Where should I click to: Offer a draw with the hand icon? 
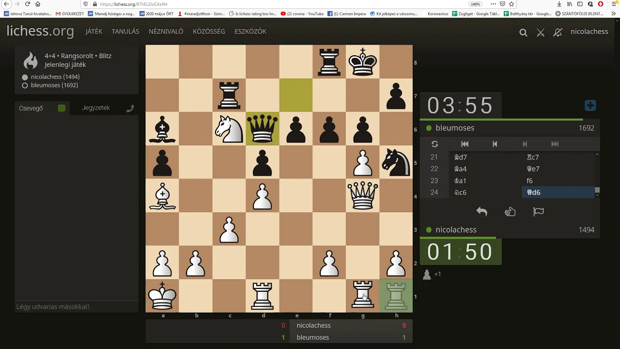pyautogui.click(x=510, y=211)
